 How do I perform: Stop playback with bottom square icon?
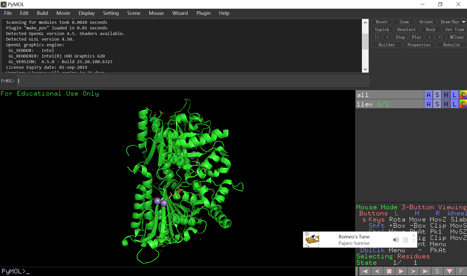click(x=389, y=271)
